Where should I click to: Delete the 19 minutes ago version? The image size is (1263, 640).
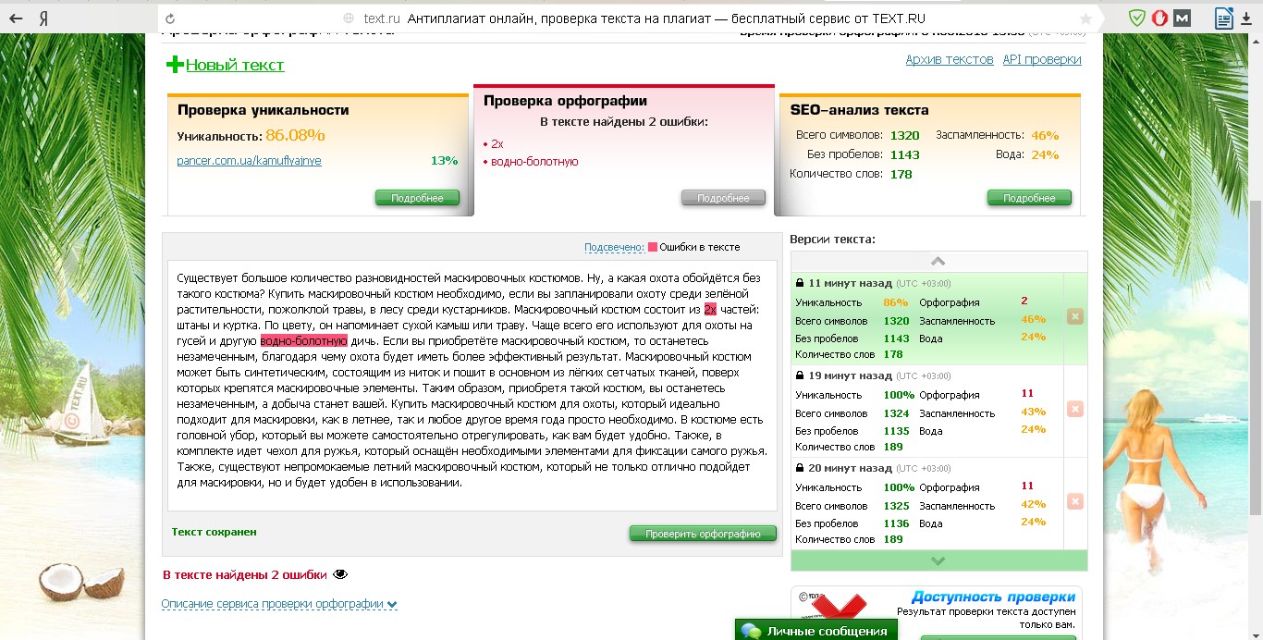tap(1074, 409)
